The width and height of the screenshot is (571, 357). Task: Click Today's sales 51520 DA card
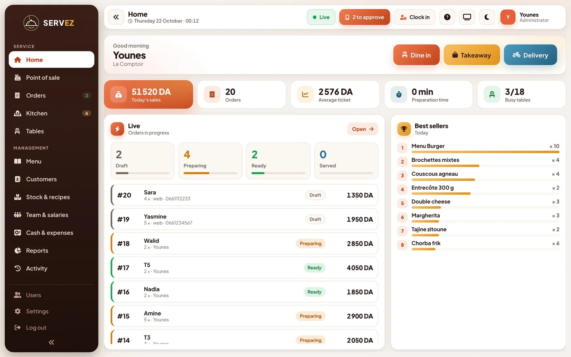click(x=148, y=94)
